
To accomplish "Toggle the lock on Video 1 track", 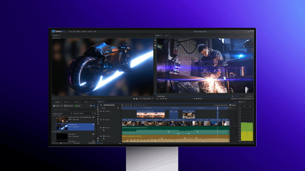I will click(101, 120).
